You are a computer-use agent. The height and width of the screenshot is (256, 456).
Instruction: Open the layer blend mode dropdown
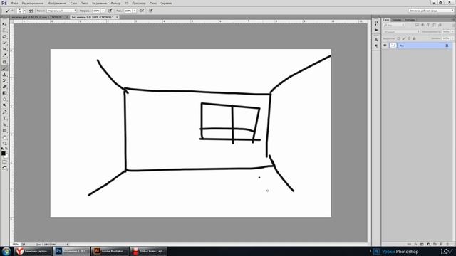(x=401, y=32)
